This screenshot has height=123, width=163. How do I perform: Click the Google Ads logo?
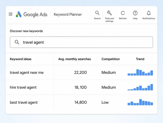pos(32,14)
